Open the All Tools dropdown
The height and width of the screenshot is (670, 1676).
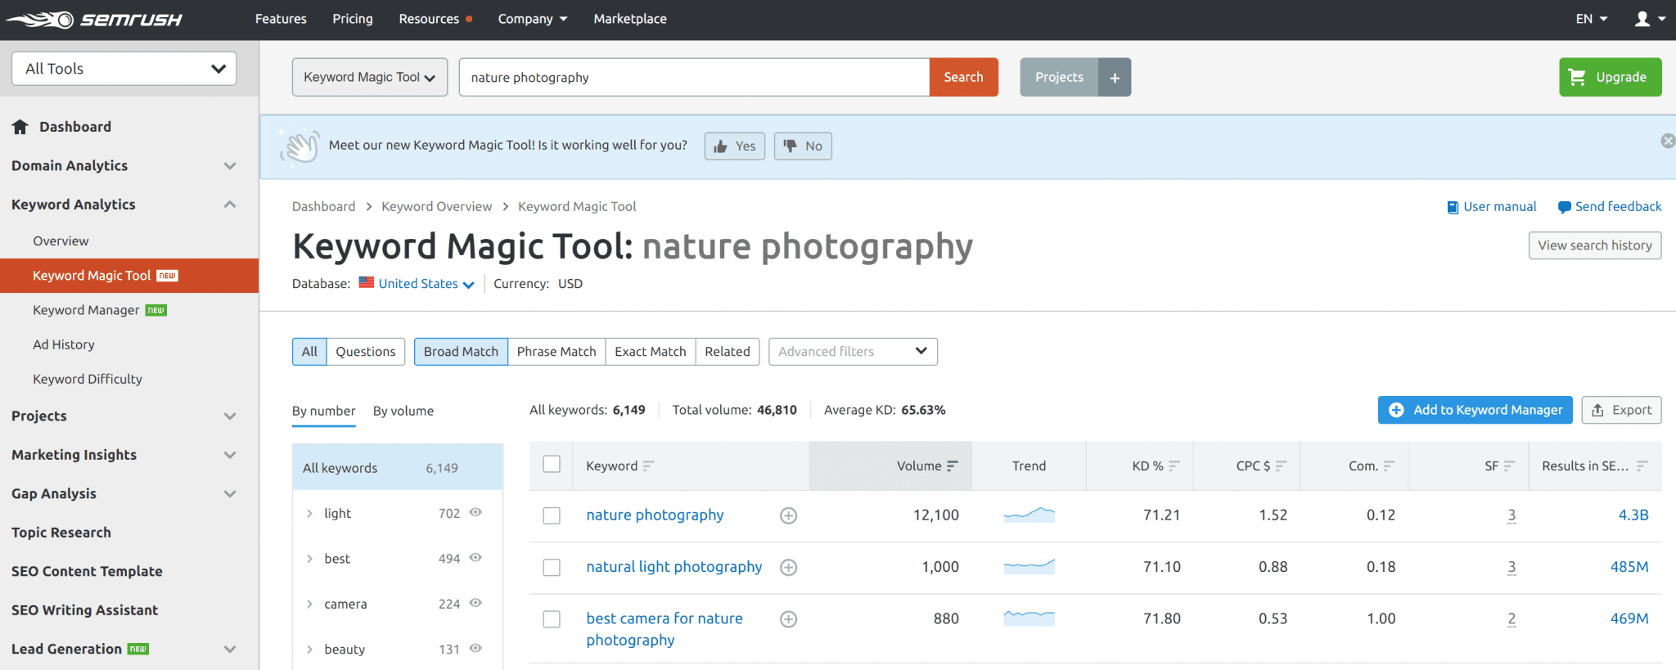click(x=124, y=69)
